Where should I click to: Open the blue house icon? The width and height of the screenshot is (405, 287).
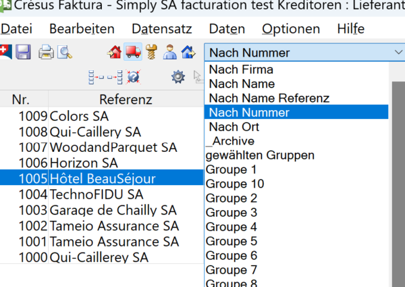188,52
